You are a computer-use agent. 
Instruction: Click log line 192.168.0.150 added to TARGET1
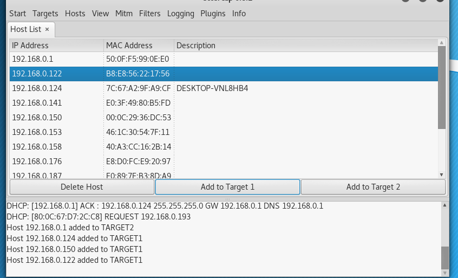[75, 249]
